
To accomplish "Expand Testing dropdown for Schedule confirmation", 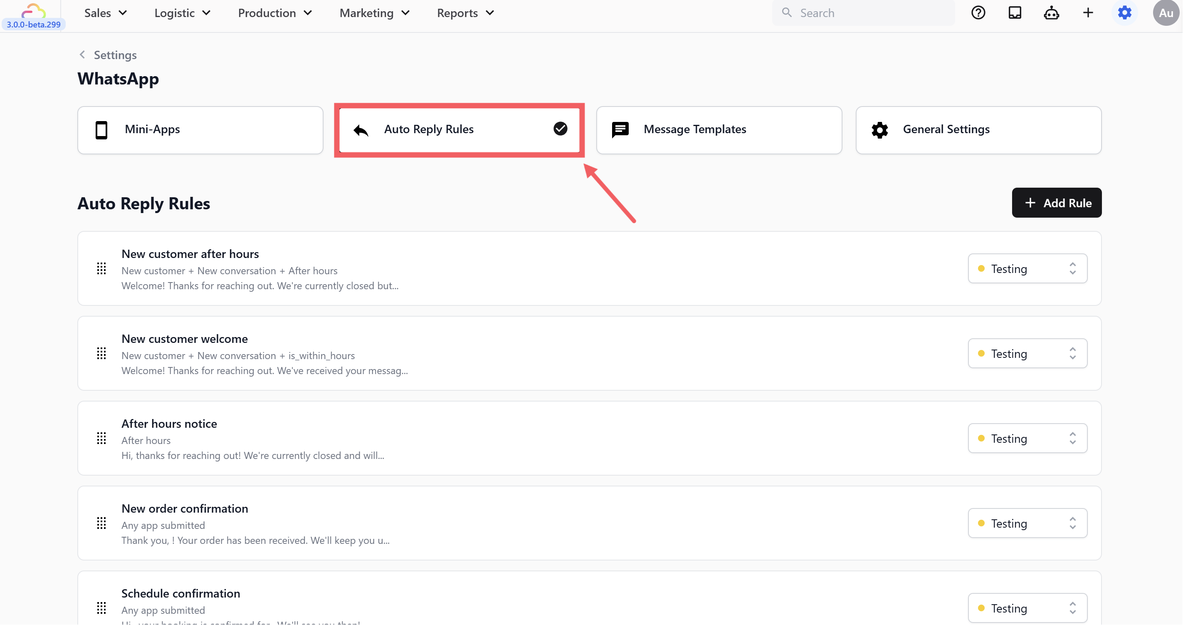I will click(1027, 608).
